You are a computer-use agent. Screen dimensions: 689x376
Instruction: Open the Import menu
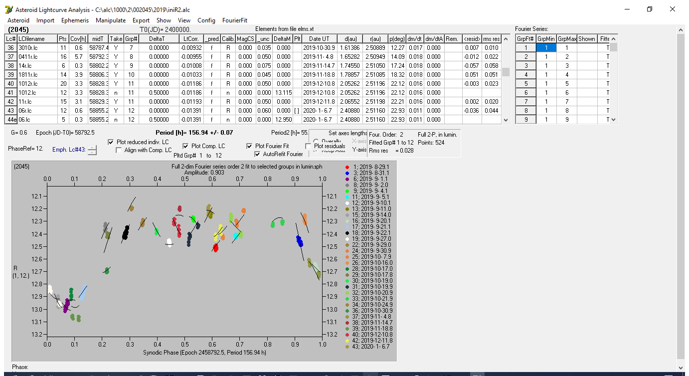click(45, 20)
